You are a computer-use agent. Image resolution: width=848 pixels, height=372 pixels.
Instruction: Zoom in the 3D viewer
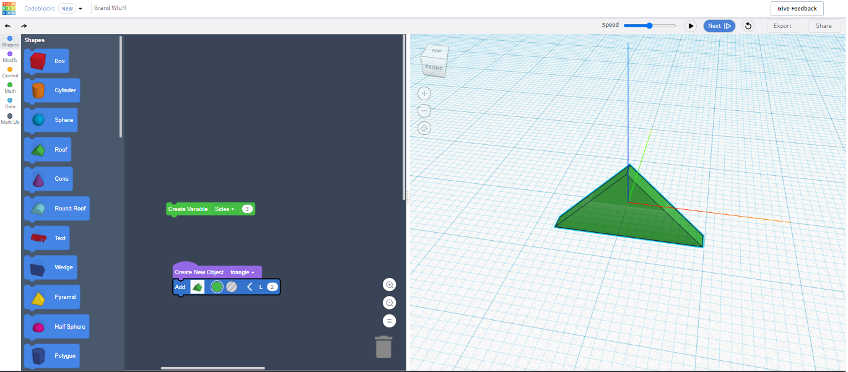pos(424,93)
